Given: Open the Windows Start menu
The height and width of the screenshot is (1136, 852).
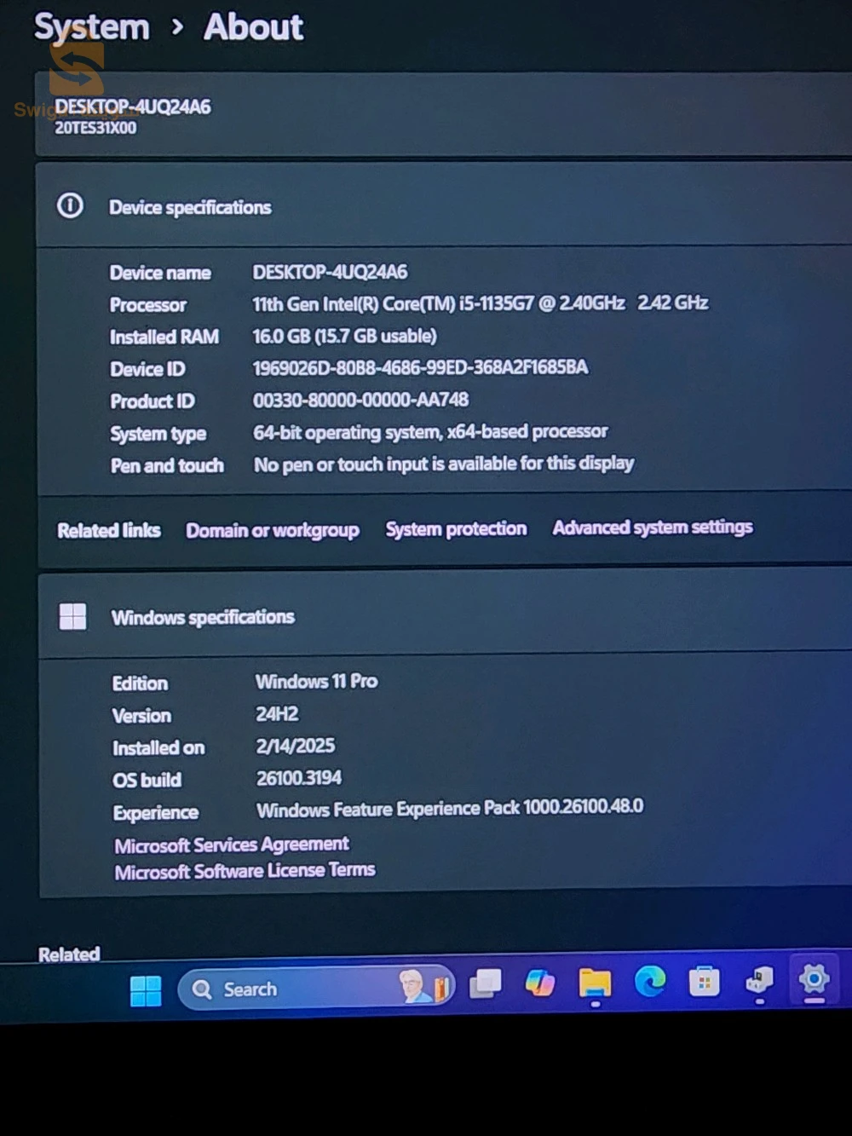Looking at the screenshot, I should click(146, 990).
